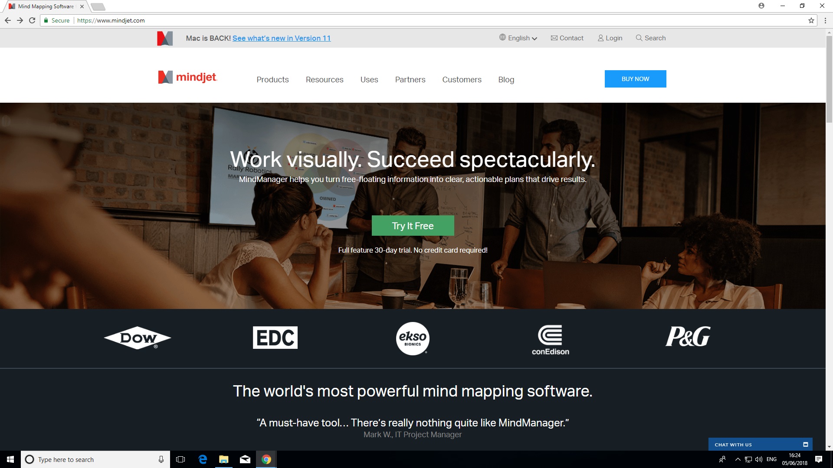Reload the page using the refresh icon
The image size is (833, 468).
32,20
